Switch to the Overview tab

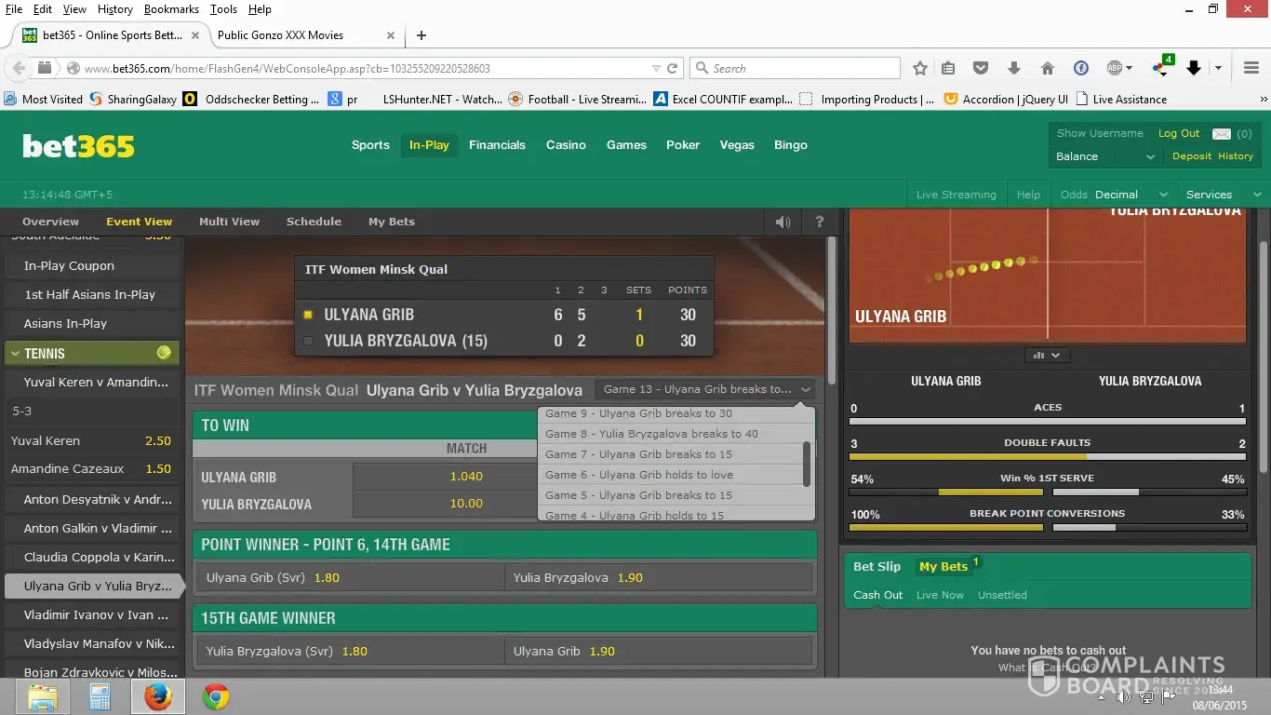coord(50,222)
